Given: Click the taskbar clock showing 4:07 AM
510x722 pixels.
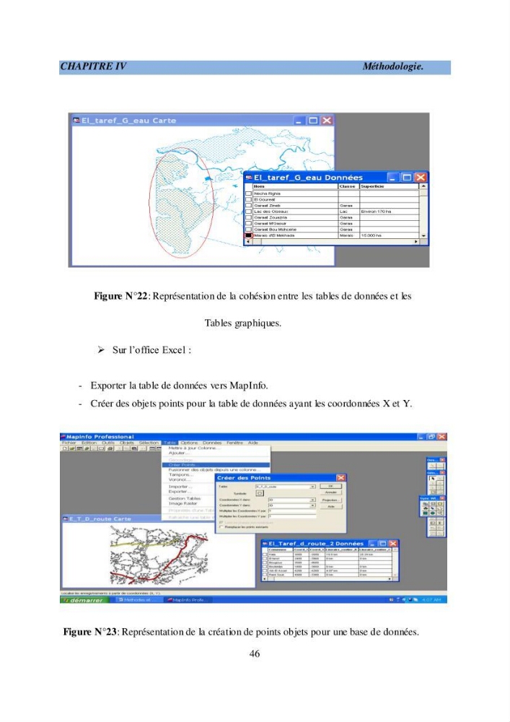Looking at the screenshot, I should click(432, 601).
